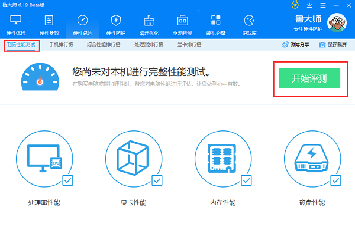Open 驱动检测 driver detection section

click(x=182, y=25)
